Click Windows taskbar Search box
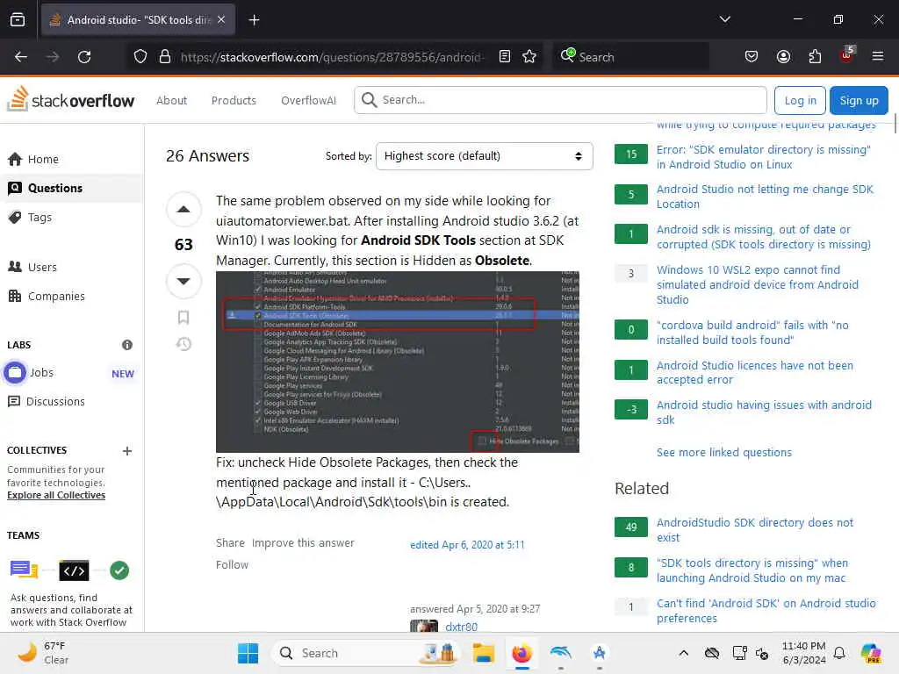 [364, 653]
